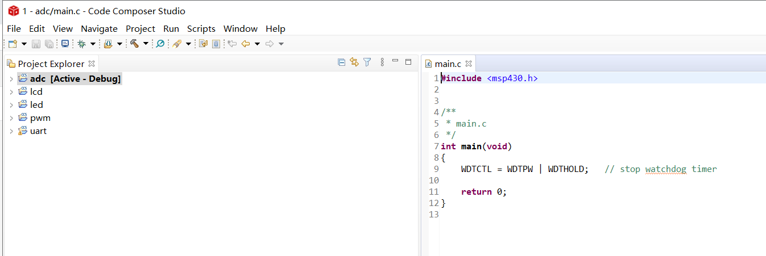The height and width of the screenshot is (256, 766).
Task: Open the Search flashlight dropdown arrow
Action: point(188,44)
